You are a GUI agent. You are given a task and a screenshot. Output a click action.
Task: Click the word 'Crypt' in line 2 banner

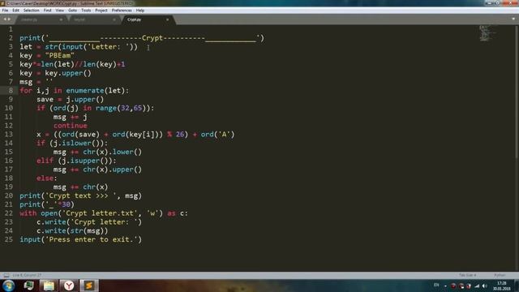click(x=152, y=38)
